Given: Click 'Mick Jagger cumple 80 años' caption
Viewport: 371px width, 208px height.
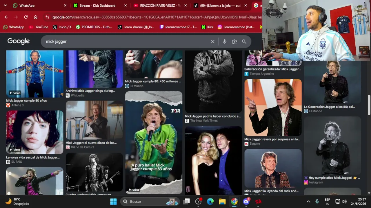Looking at the screenshot, I should (26, 101).
